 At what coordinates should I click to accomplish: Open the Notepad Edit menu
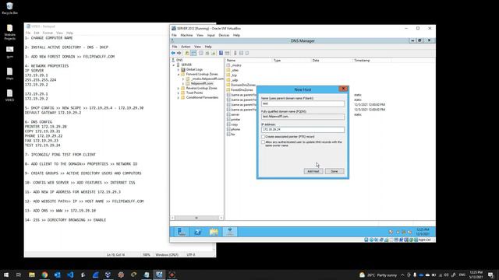pos(37,33)
